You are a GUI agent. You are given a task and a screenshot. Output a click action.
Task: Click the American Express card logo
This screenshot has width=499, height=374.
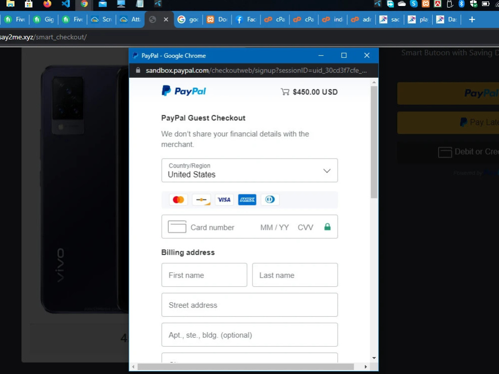pyautogui.click(x=247, y=199)
